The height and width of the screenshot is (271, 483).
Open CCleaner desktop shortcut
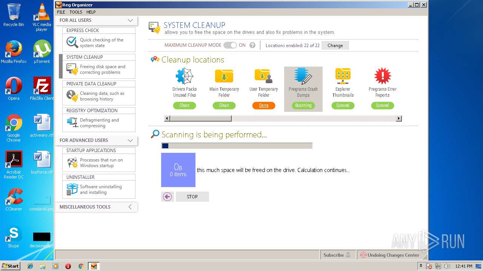(x=14, y=199)
